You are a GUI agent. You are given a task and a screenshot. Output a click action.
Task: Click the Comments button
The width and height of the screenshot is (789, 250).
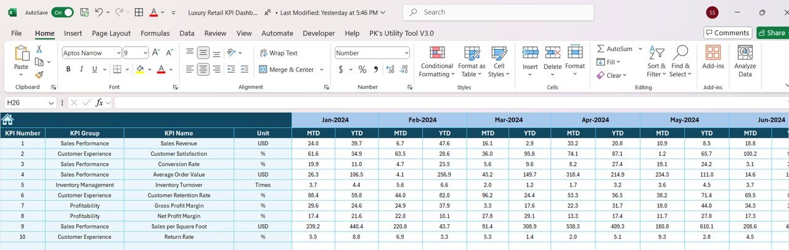(x=727, y=33)
